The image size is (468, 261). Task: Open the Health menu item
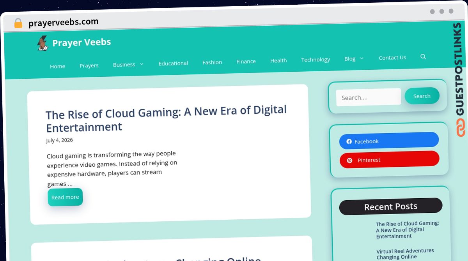coord(278,60)
